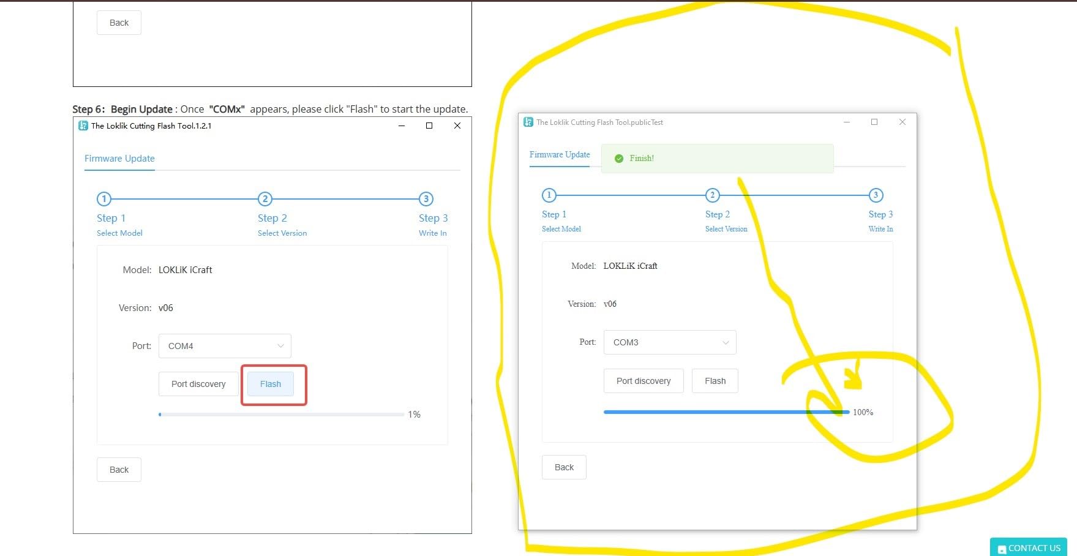Open the COM3 port dropdown
Image resolution: width=1077 pixels, height=556 pixels.
pyautogui.click(x=670, y=342)
